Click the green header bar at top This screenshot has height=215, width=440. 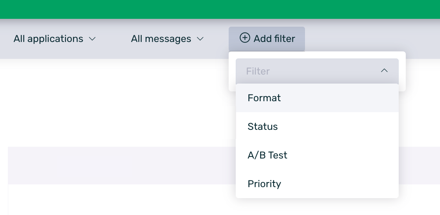220,9
